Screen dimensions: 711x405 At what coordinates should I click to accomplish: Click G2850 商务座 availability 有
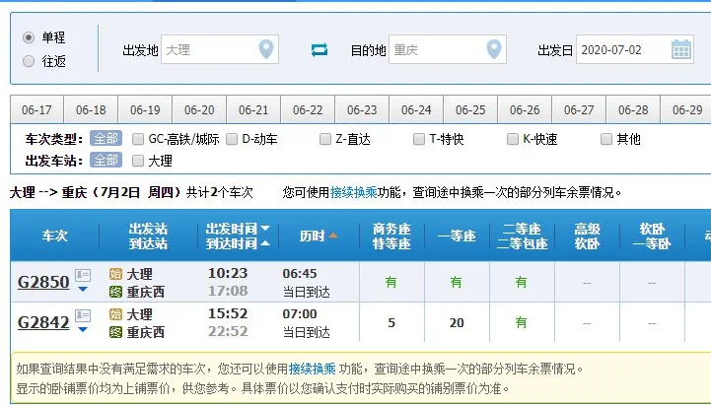point(391,282)
